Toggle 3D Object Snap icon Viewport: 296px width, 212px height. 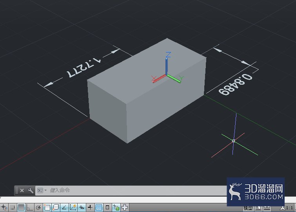click(56, 207)
